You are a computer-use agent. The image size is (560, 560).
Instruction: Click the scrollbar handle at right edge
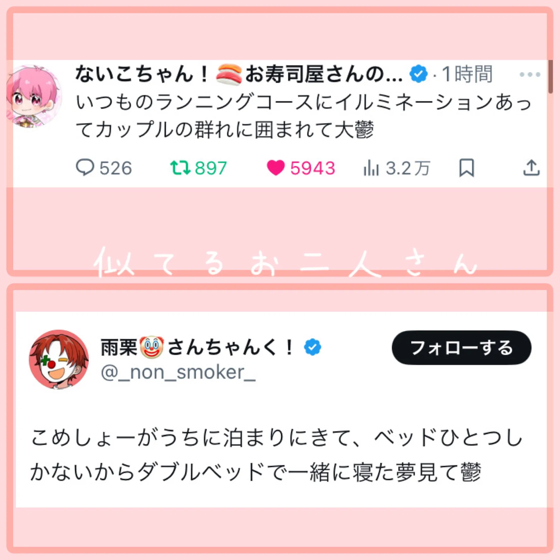(551, 77)
